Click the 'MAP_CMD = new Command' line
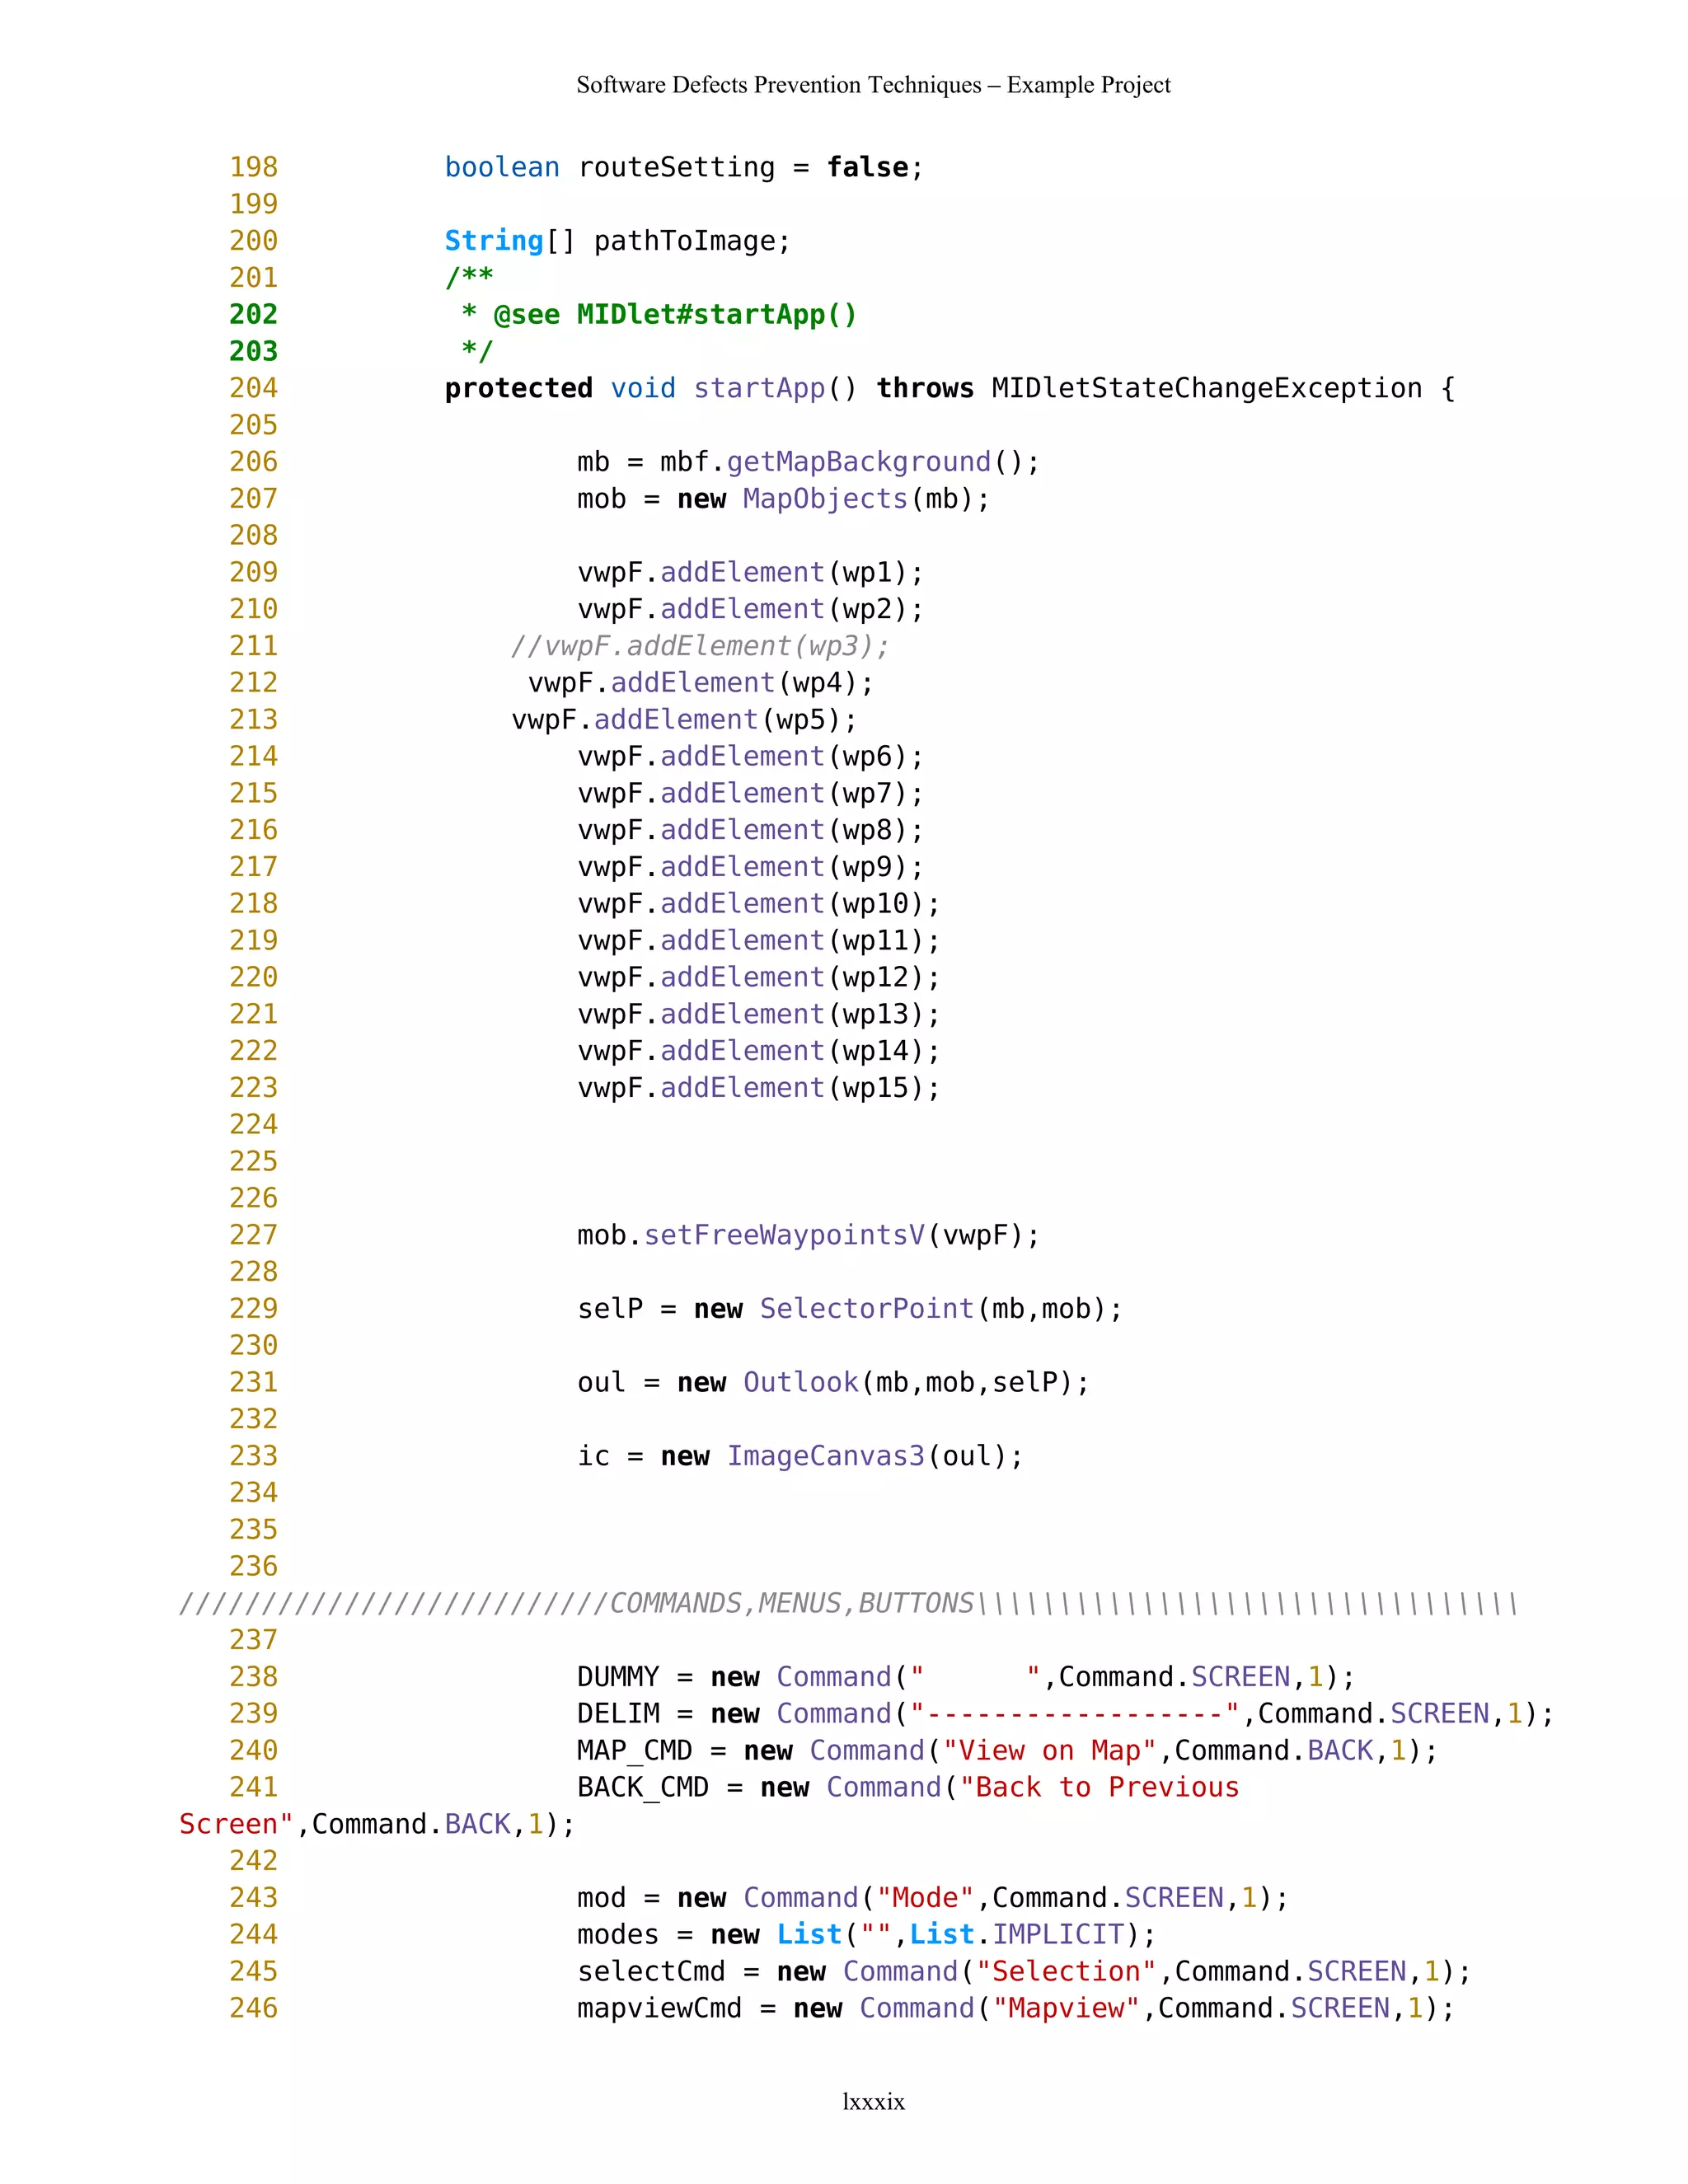The height and width of the screenshot is (2184, 1688). (1007, 1751)
